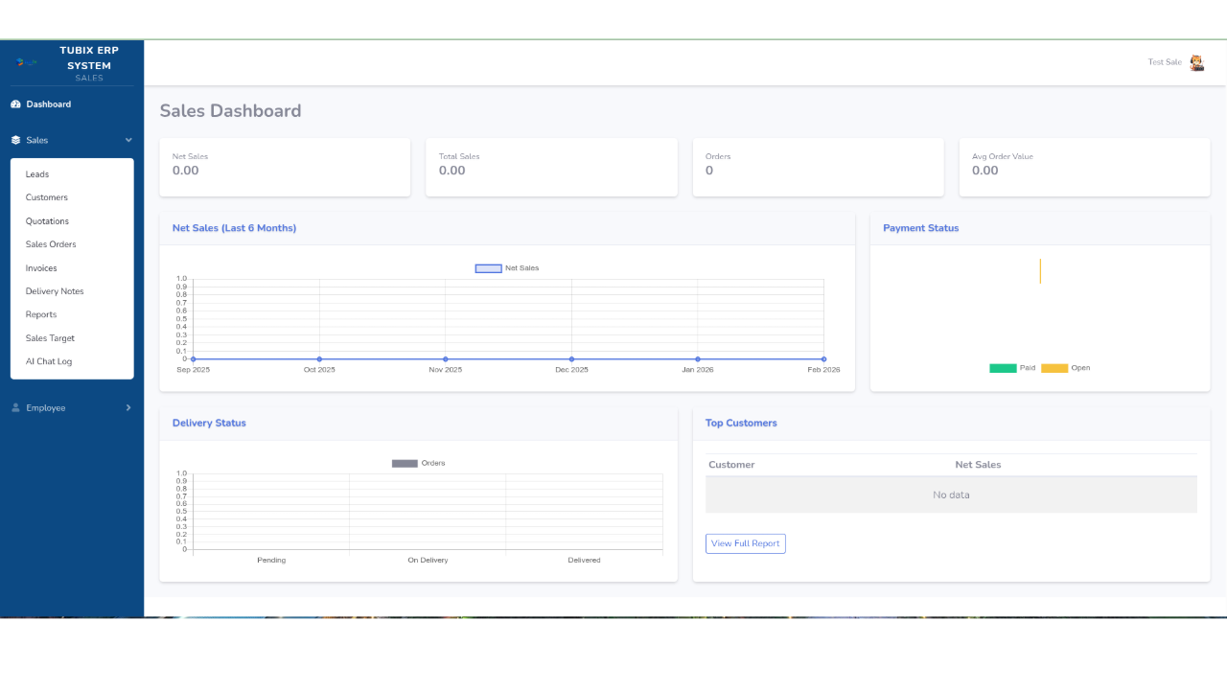Click the Tubix ERP logo icon
This screenshot has height=690, width=1227.
pos(27,62)
